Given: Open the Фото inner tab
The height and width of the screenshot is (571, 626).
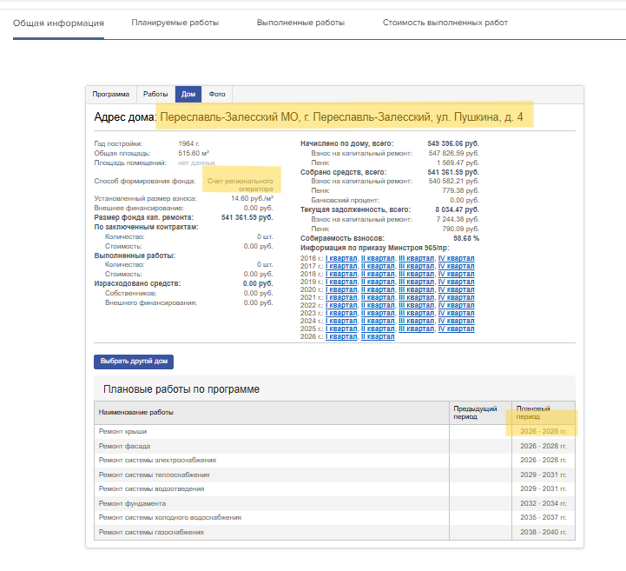Looking at the screenshot, I should [217, 95].
